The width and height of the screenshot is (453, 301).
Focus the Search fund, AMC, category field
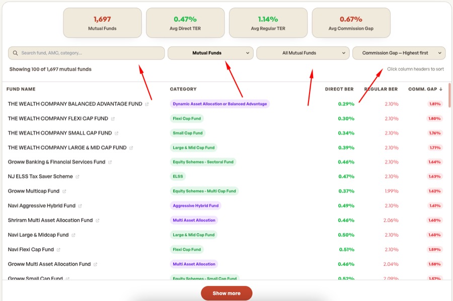87,53
